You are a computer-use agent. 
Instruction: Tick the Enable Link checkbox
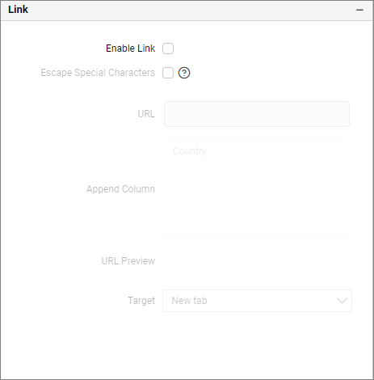(168, 49)
